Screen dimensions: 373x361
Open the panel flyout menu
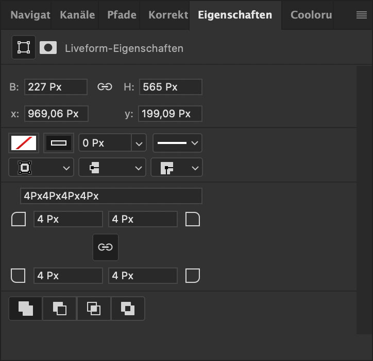click(361, 15)
